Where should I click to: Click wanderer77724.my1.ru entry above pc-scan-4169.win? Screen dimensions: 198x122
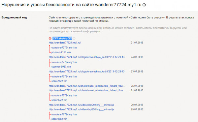64,48
